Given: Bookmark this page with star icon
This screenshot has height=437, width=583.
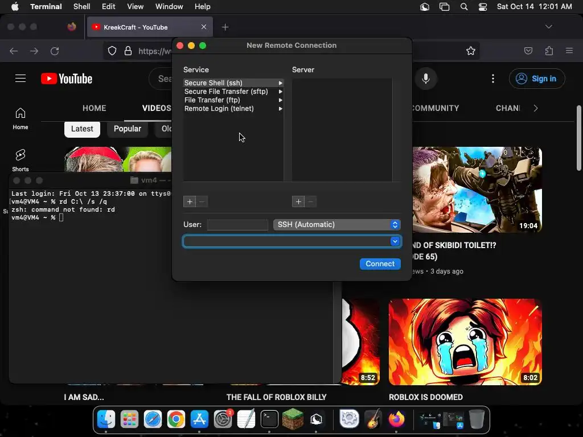Looking at the screenshot, I should pyautogui.click(x=471, y=51).
